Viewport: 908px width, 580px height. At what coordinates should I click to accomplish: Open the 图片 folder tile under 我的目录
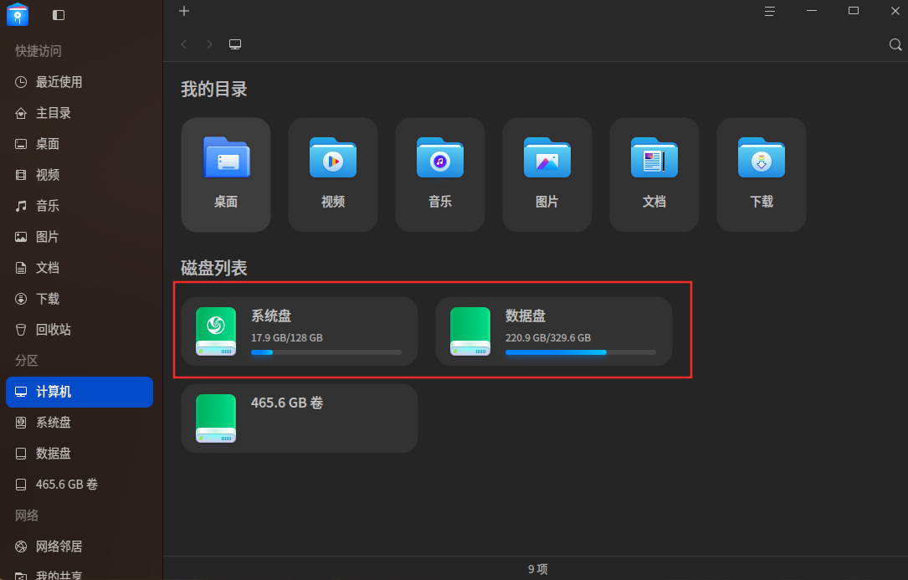tap(547, 175)
